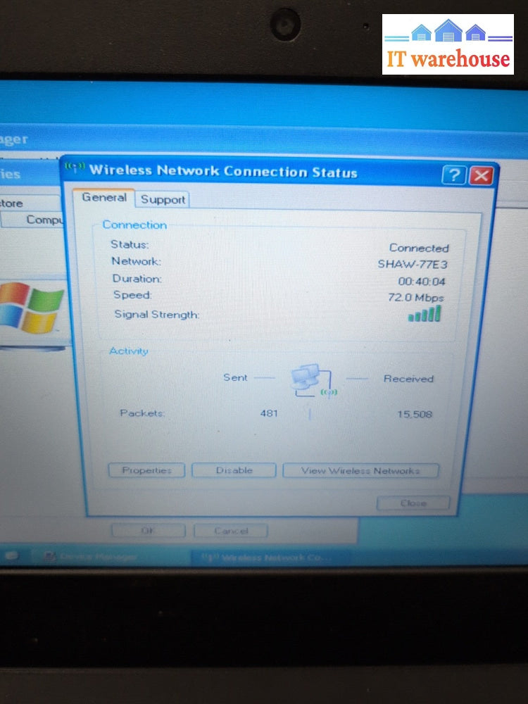Click the dialog title Wireless Network Connection Status
The width and height of the screenshot is (528, 704).
[x=223, y=171]
